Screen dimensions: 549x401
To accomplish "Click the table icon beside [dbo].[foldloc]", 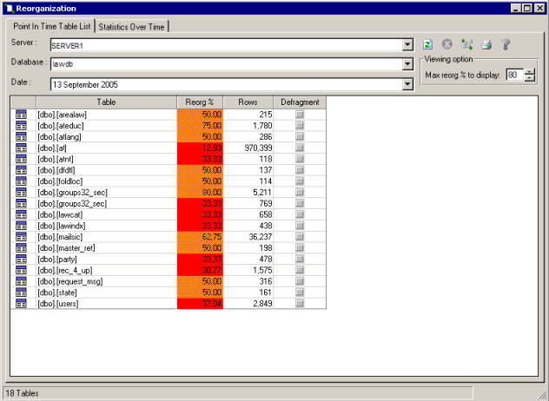I will pyautogui.click(x=21, y=181).
